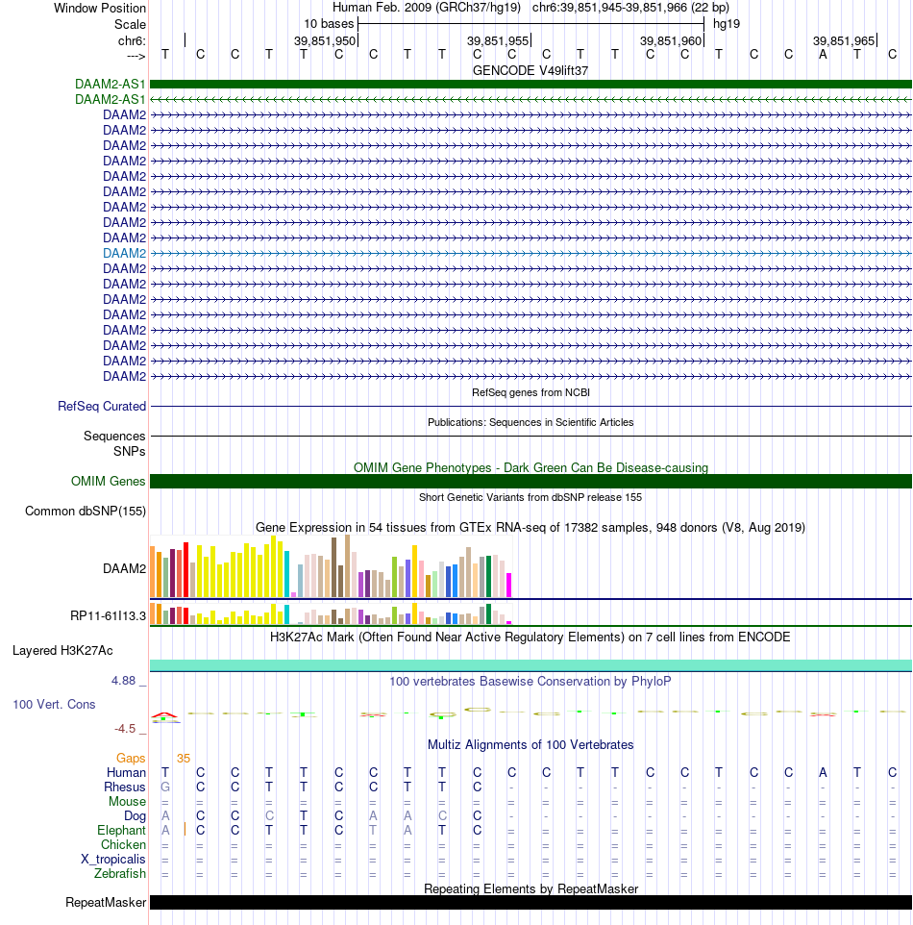Click the Elephant alignment row label
This screenshot has width=913, height=925.
[x=121, y=830]
